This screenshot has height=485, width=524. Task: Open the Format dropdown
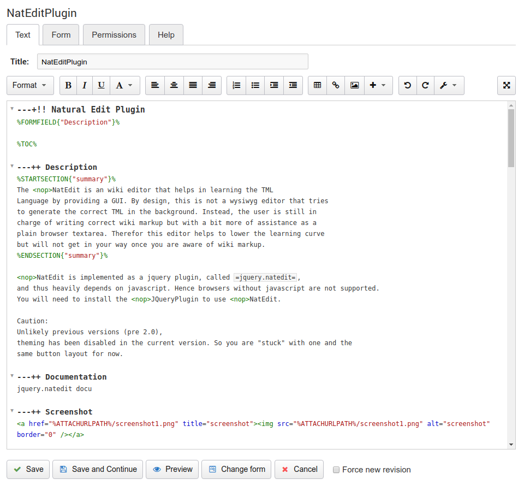[x=30, y=85]
